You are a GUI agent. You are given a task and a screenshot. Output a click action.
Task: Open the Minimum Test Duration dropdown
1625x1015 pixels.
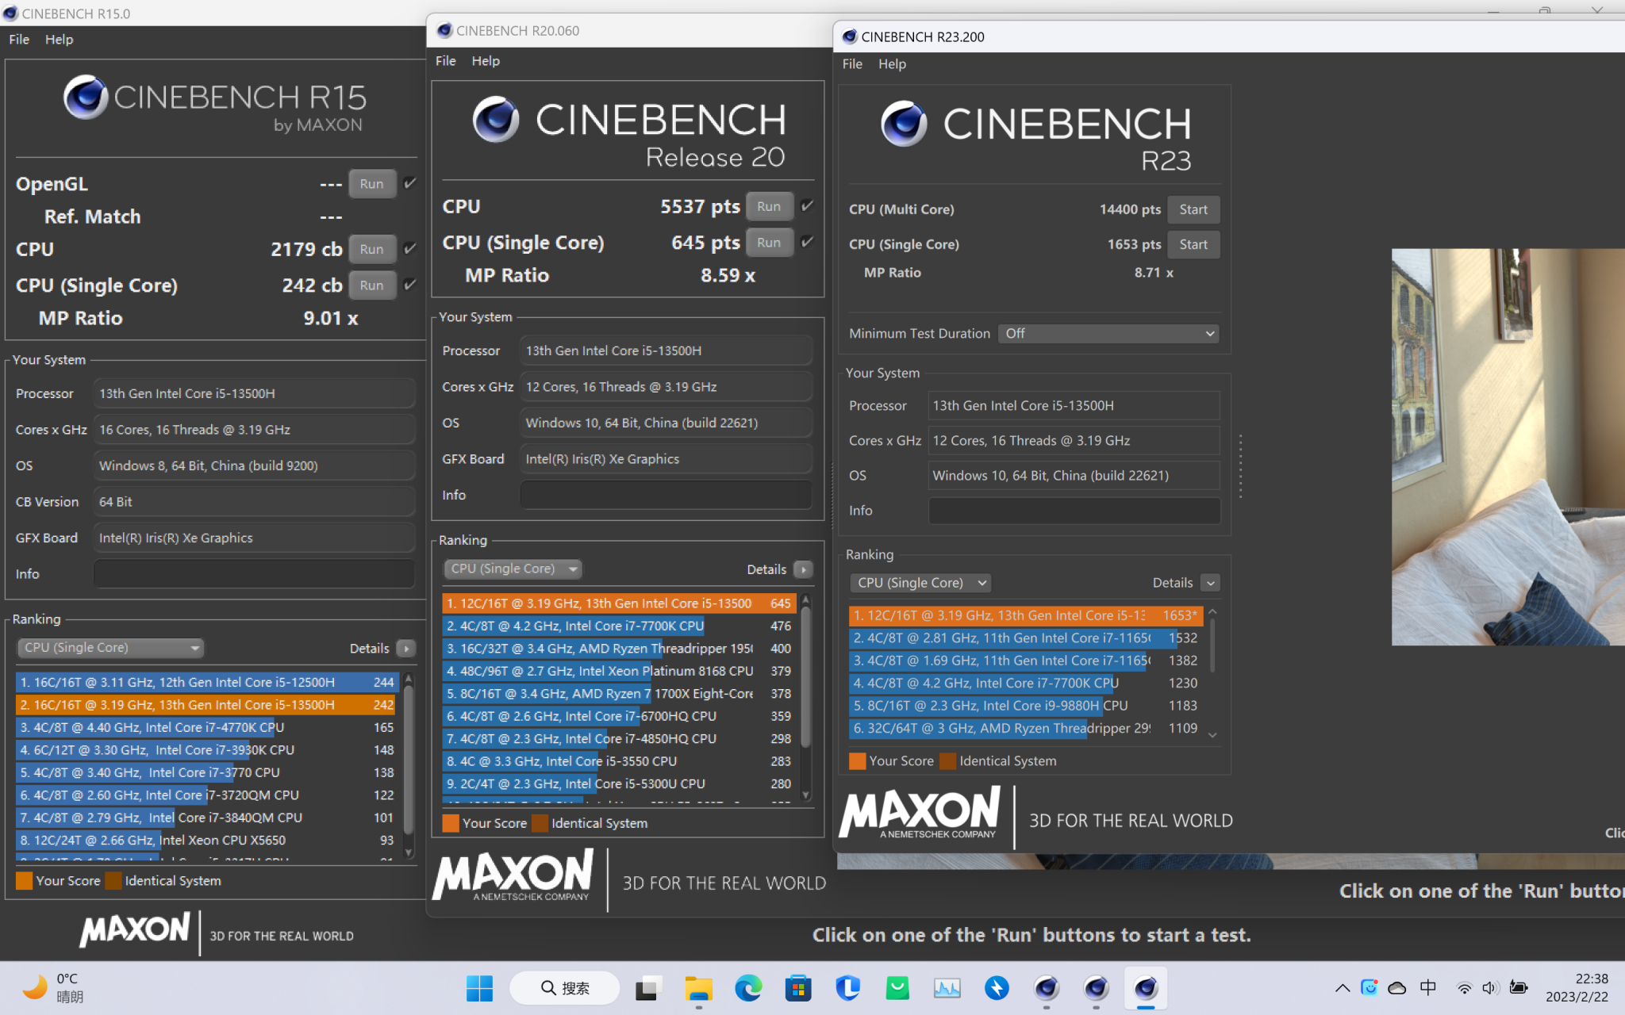point(1108,333)
